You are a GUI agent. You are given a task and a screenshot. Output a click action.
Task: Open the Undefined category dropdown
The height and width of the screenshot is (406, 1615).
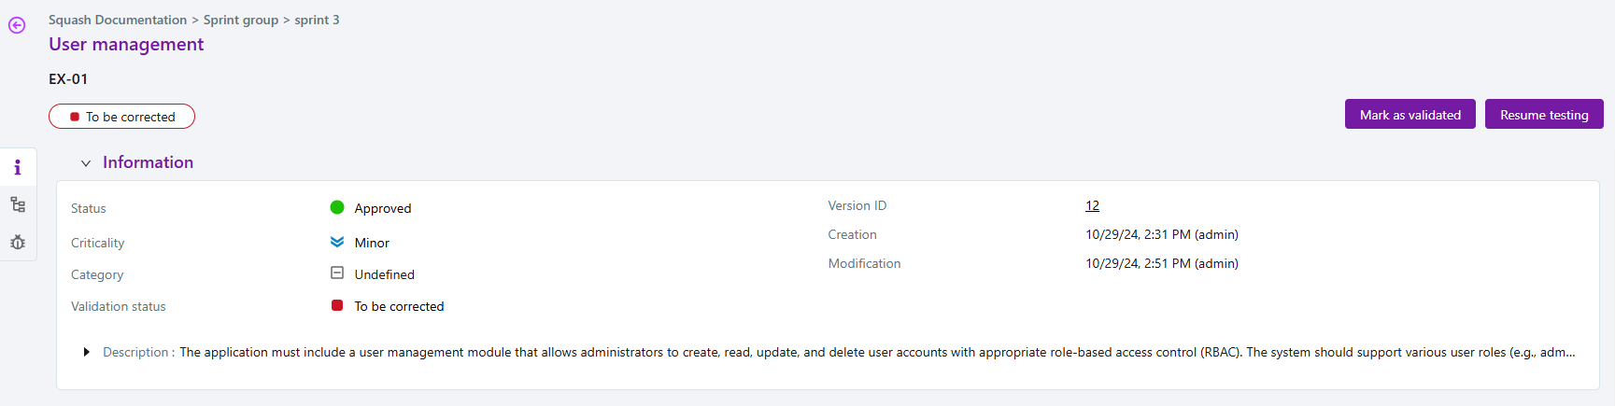(384, 274)
